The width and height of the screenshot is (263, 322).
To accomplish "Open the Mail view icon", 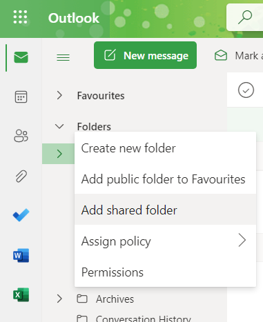I will point(21,57).
